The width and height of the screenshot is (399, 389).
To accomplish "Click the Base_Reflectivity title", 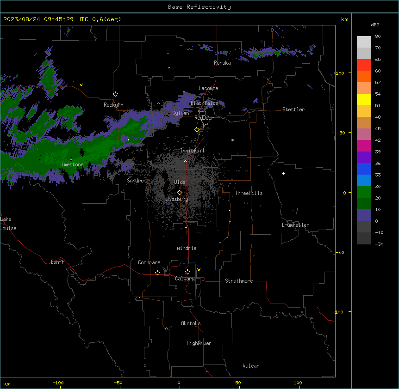I will pos(199,7).
